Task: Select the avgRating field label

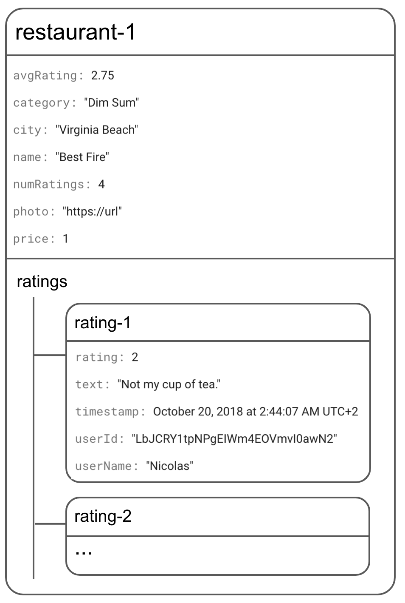Action: point(45,76)
